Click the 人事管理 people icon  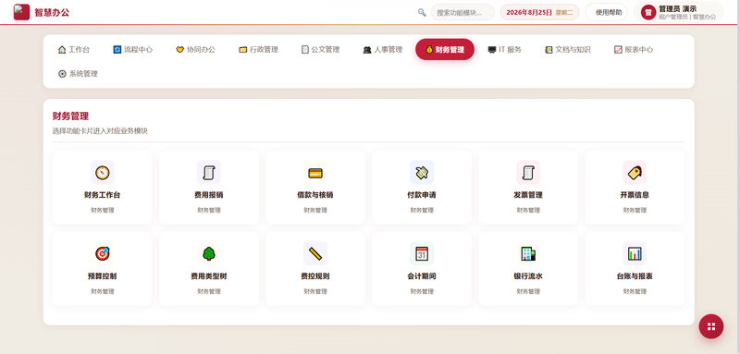(x=367, y=50)
